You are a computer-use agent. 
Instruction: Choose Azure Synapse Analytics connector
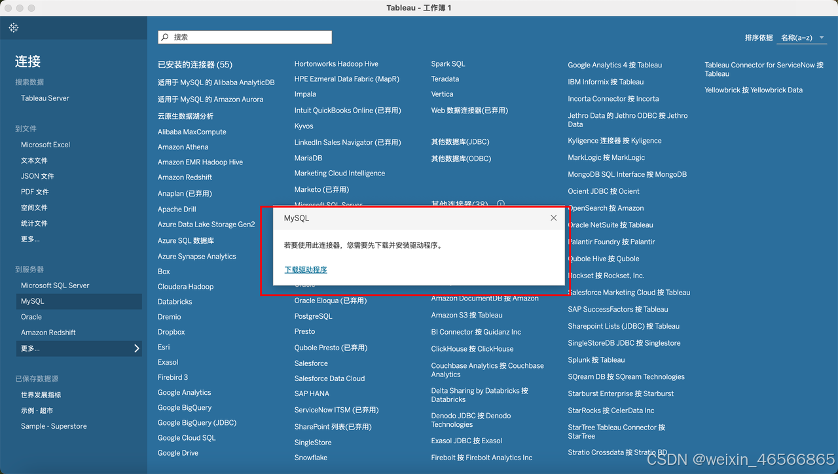(x=197, y=257)
